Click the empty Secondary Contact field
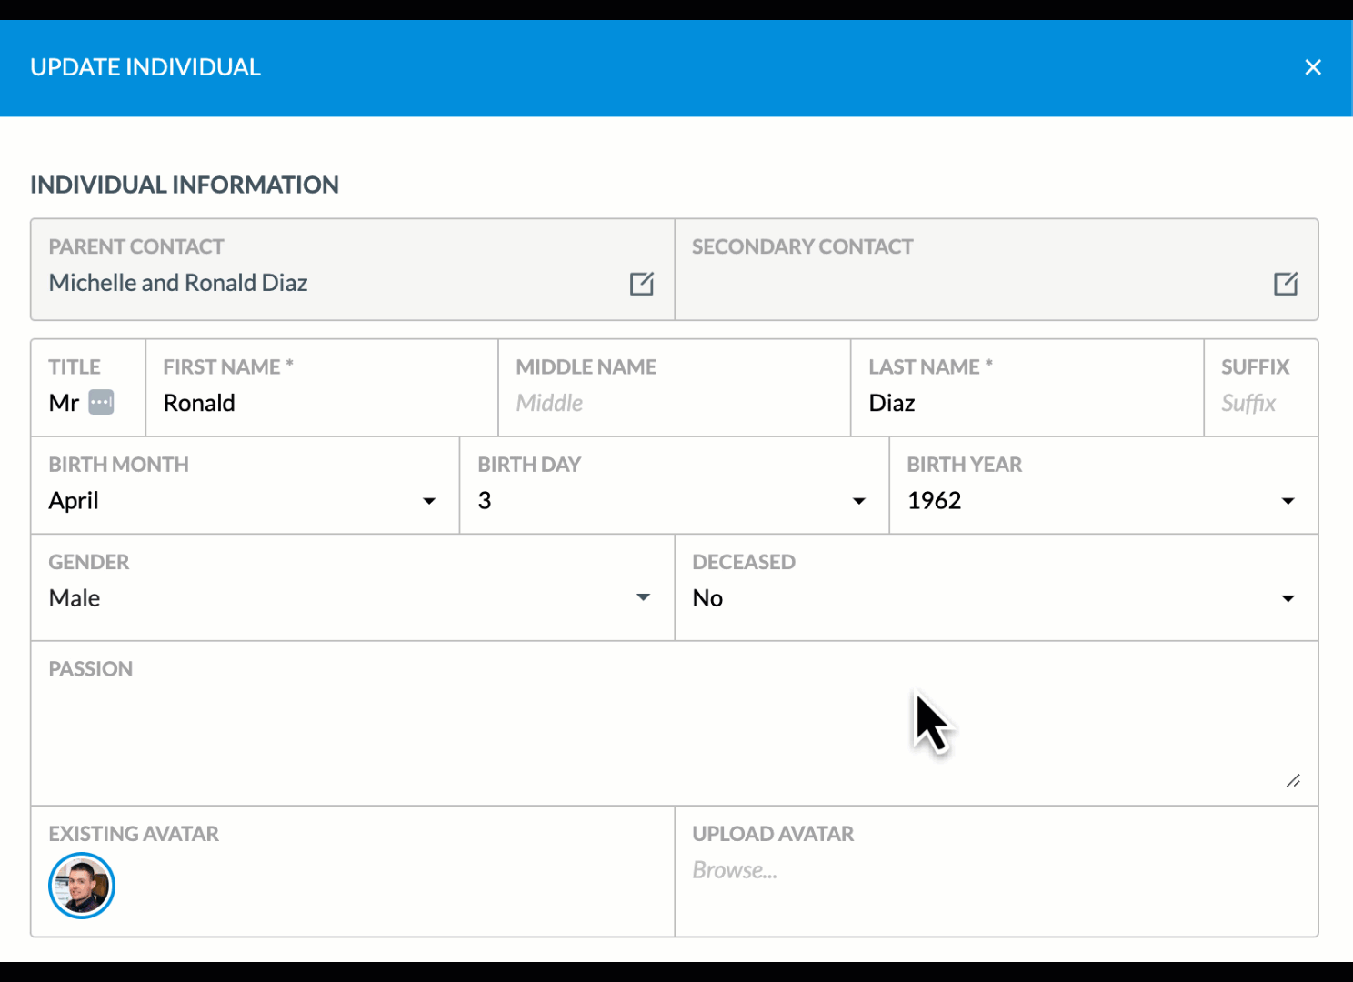Viewport: 1353px width, 982px height. (x=955, y=282)
